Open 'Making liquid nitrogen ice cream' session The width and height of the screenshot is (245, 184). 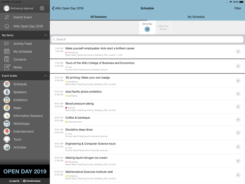(86, 158)
